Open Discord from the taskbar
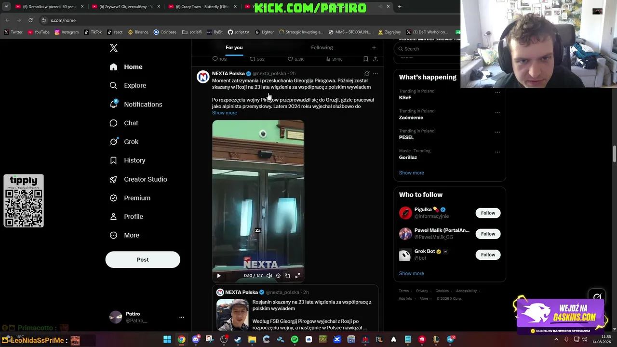Viewport: 617px width, 347px height. pyautogui.click(x=196, y=340)
